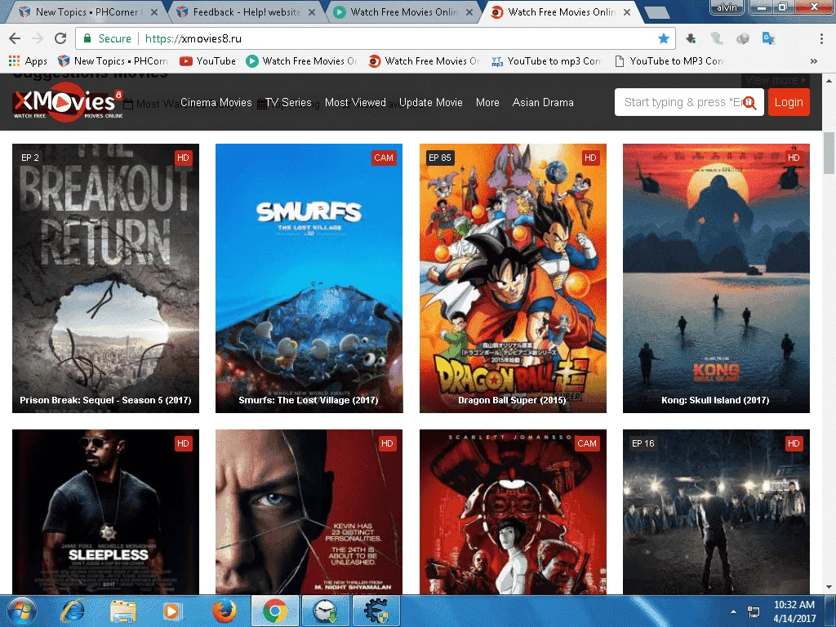Viewport: 836px width, 627px height.
Task: Open the gear shield taskbar application
Action: click(x=376, y=611)
